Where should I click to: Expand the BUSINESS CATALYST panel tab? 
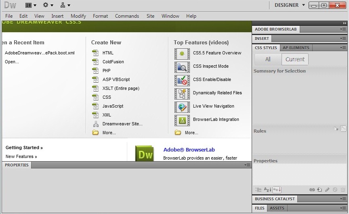click(275, 199)
